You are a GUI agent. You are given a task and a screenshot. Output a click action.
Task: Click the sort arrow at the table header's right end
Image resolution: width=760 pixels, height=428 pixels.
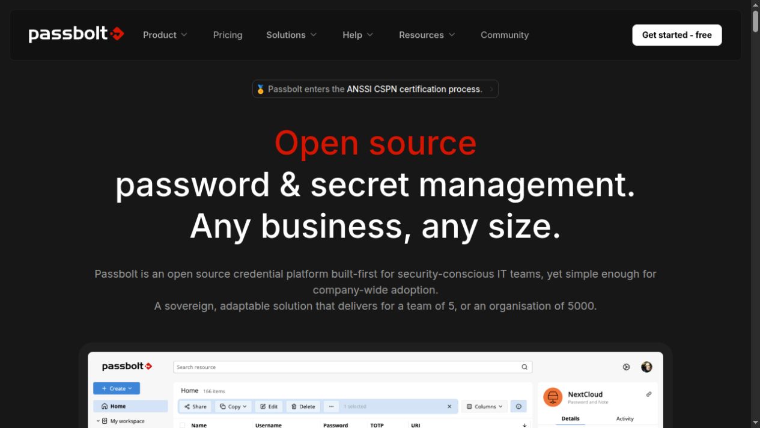[x=524, y=425]
